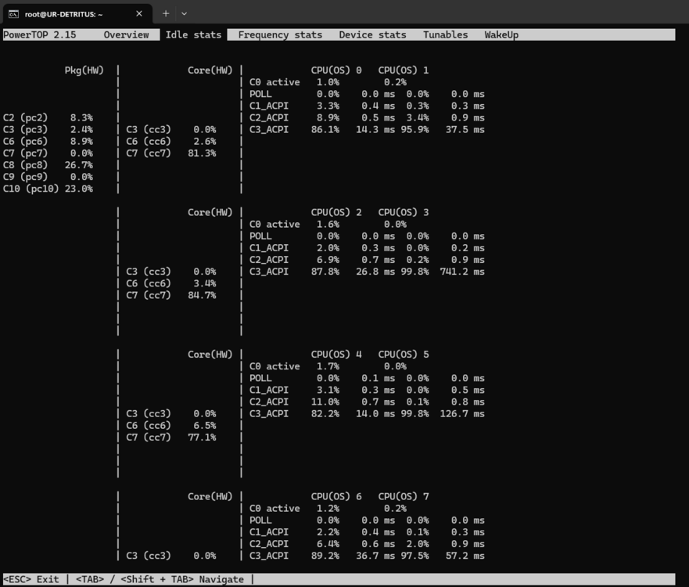Click the <ESC> Exit hint in footer
This screenshot has height=587, width=689.
[x=31, y=579]
